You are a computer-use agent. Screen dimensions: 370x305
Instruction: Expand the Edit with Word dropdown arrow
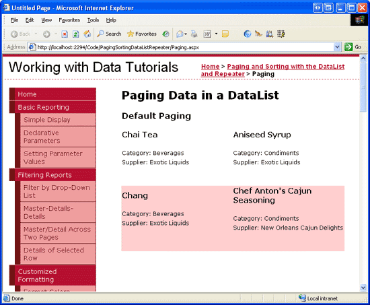(216, 34)
